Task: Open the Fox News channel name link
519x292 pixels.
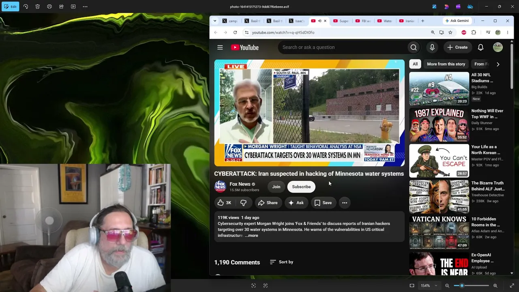Action: tap(240, 184)
